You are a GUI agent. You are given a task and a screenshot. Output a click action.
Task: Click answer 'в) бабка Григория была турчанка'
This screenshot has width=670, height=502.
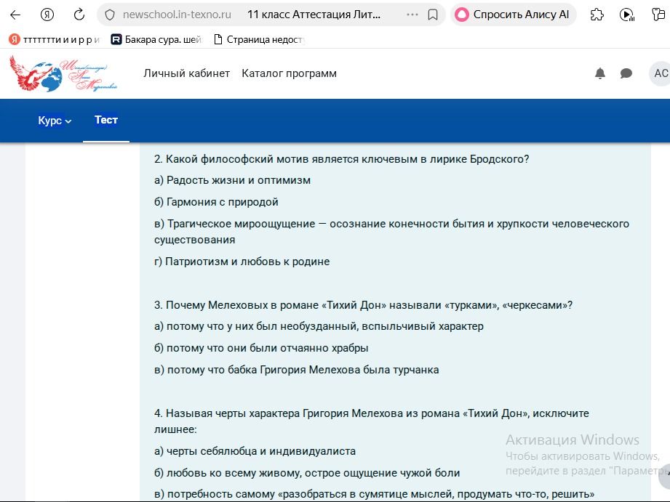point(297,370)
